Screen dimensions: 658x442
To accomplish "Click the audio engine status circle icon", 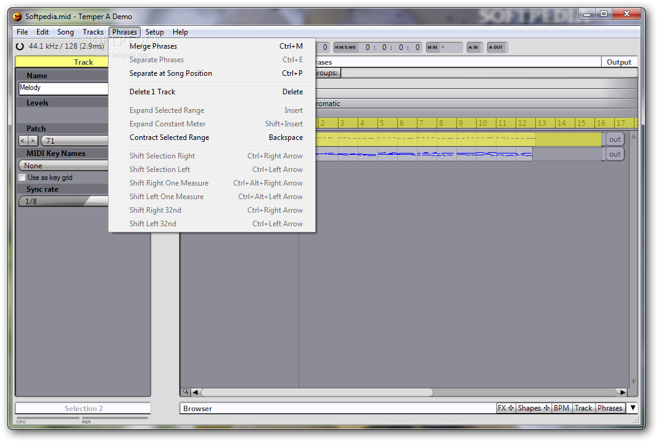I will [20, 47].
